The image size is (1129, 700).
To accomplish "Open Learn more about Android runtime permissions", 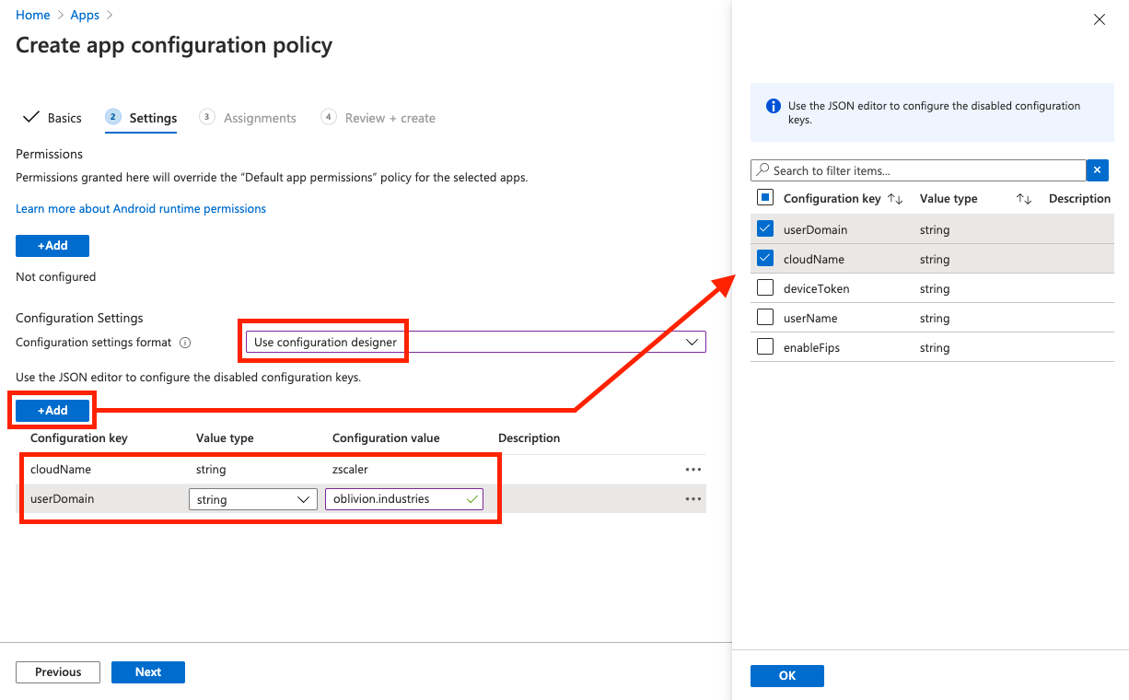I will coord(141,209).
